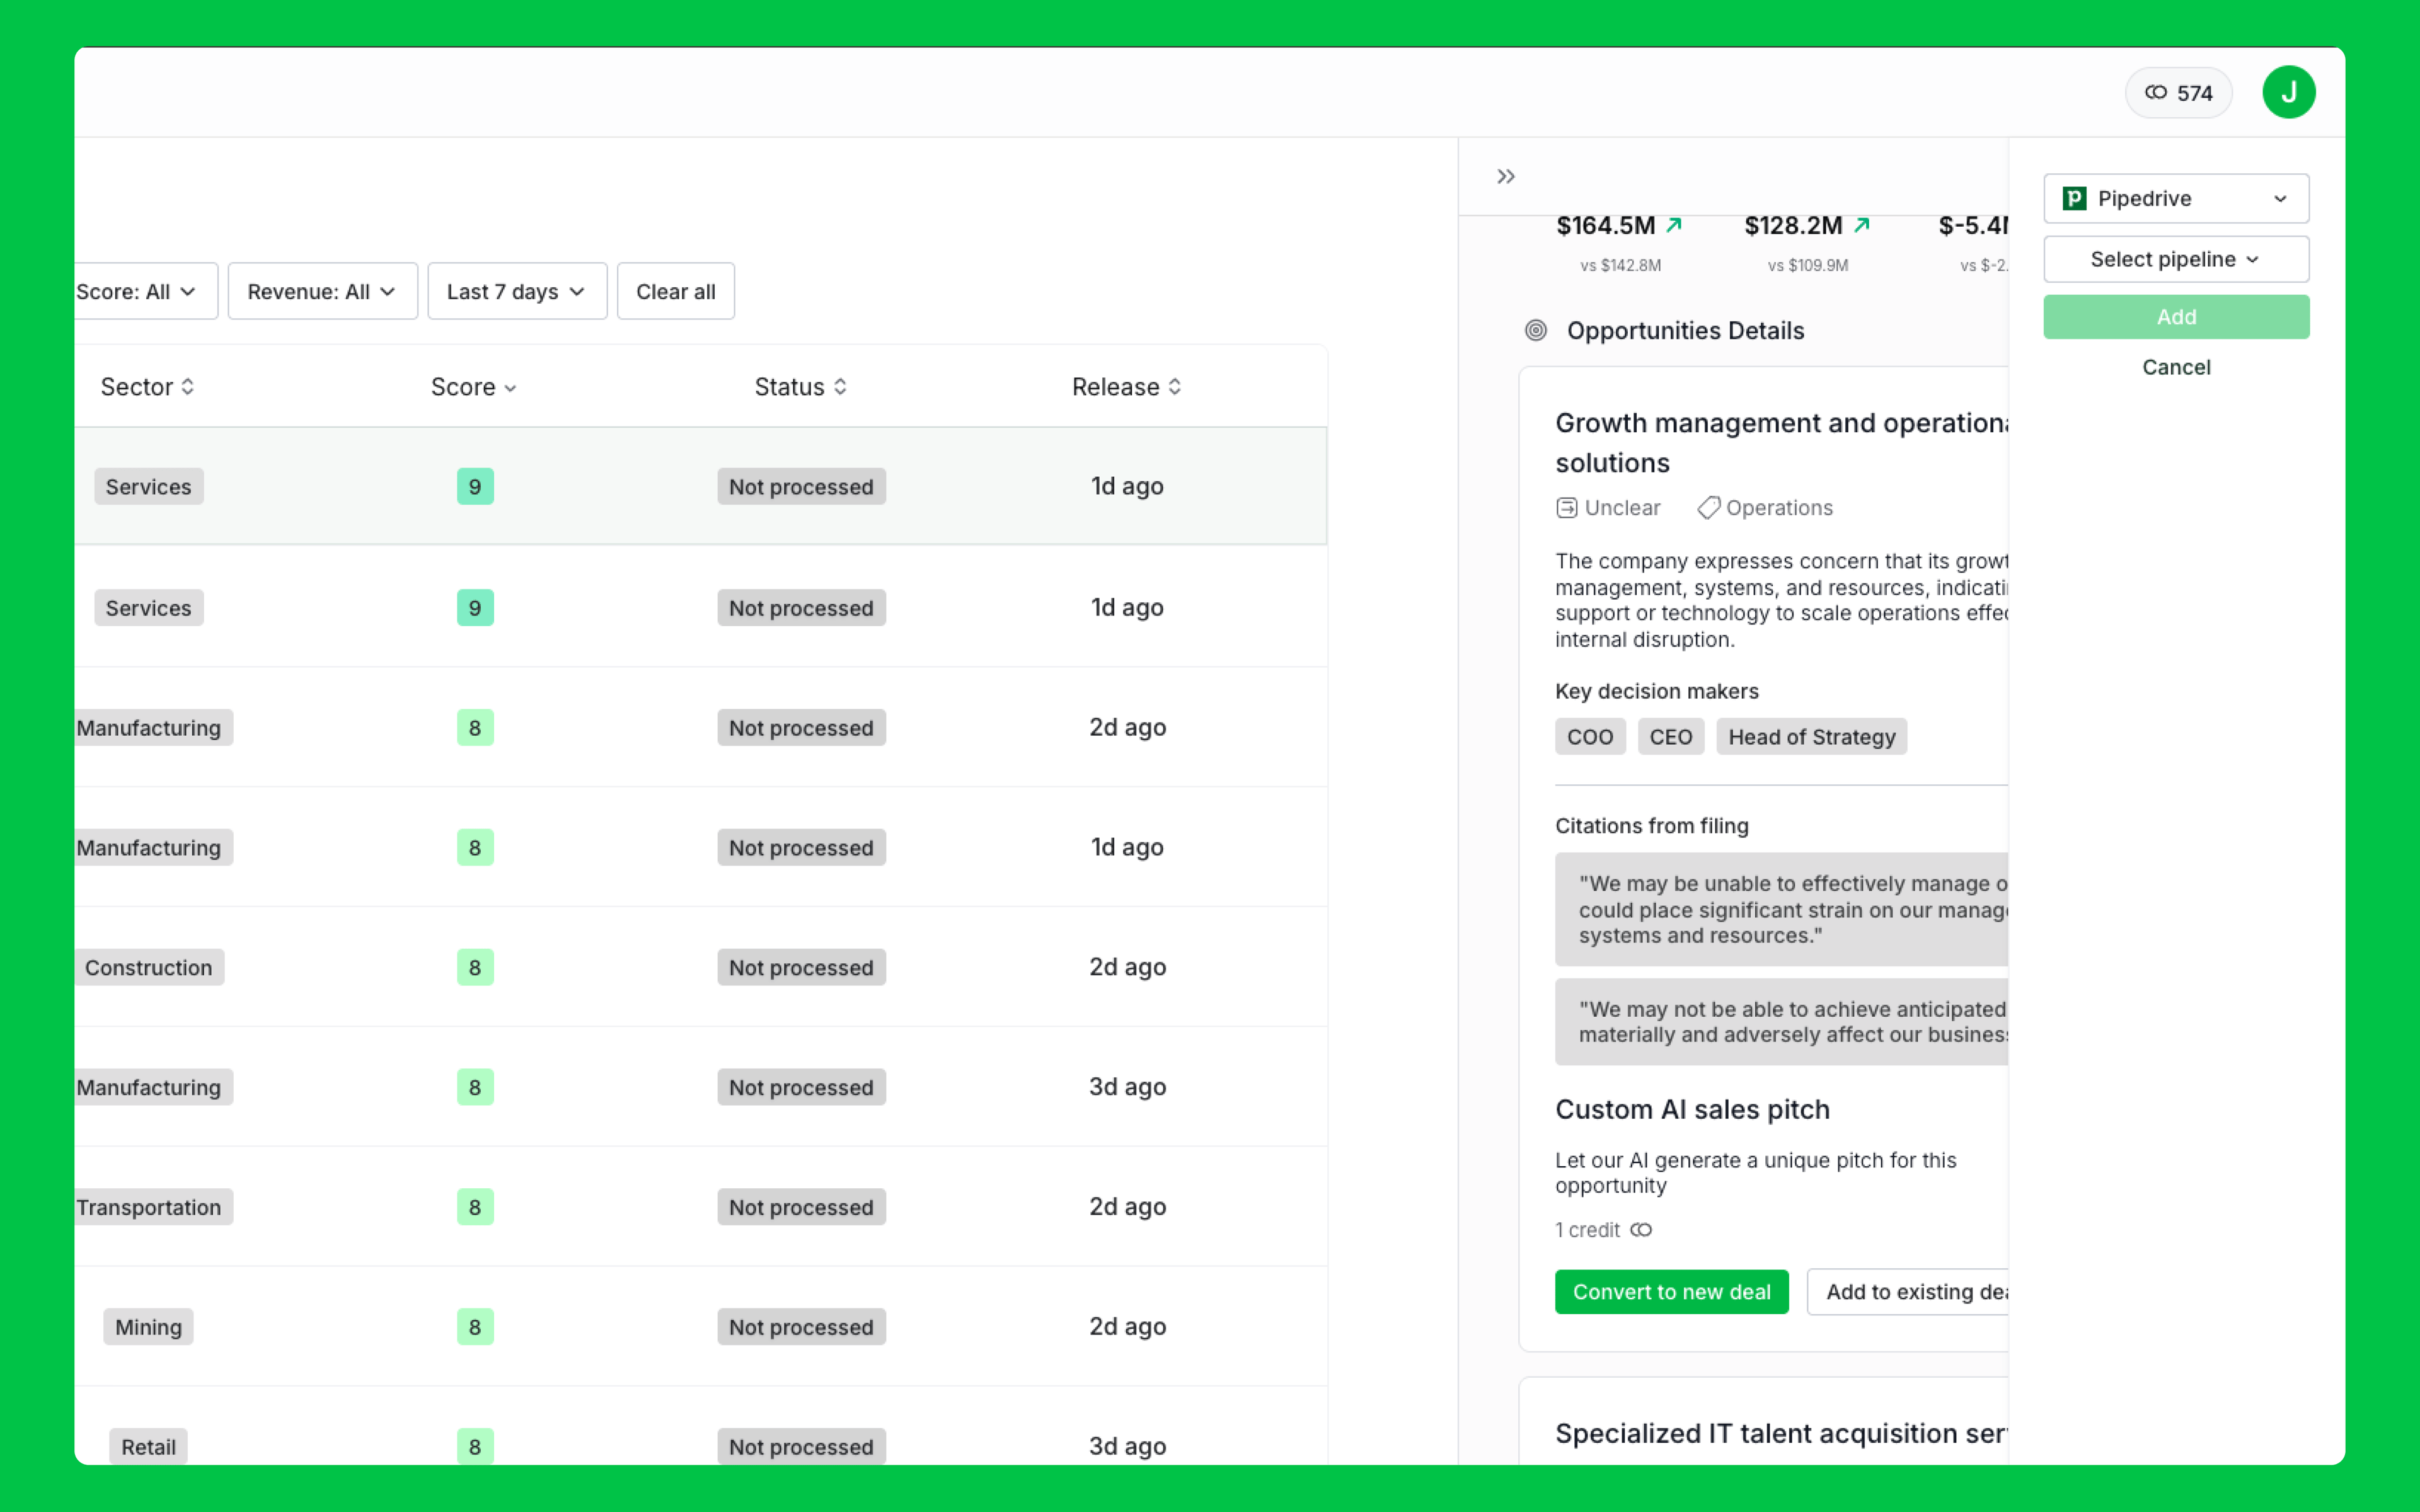Open the CRM selector chevron next to Pipedrive
This screenshot has width=2420, height=1512.
click(x=2281, y=198)
